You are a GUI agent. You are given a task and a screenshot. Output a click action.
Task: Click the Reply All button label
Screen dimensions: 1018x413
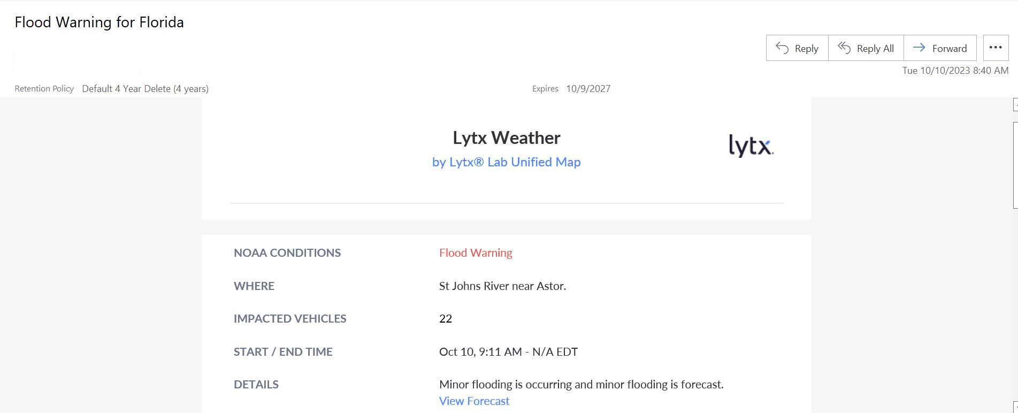pyautogui.click(x=875, y=49)
